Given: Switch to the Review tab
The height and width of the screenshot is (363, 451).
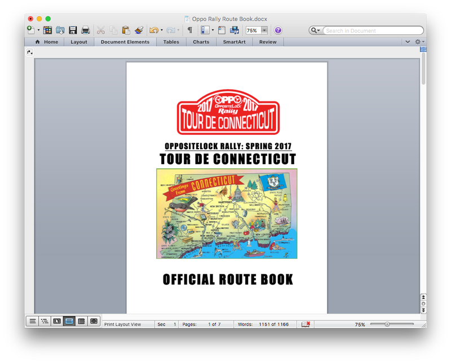Looking at the screenshot, I should pos(268,42).
